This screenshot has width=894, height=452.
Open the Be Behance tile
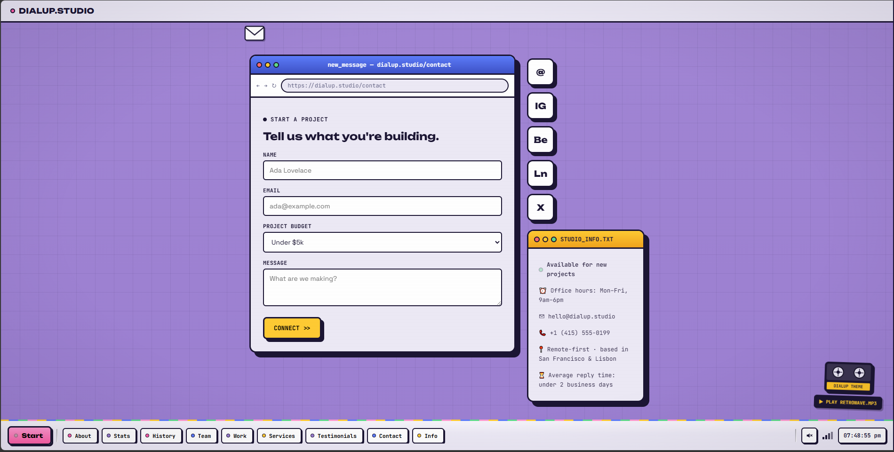541,140
